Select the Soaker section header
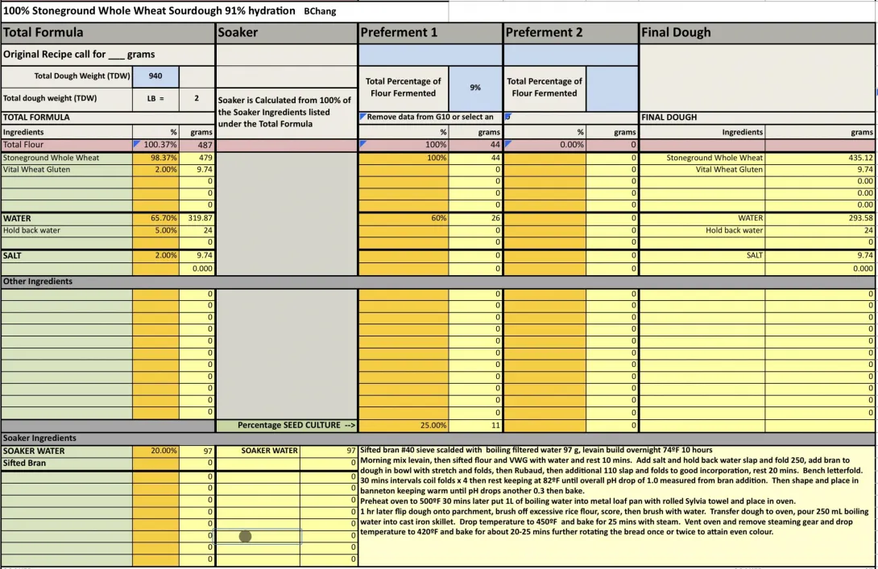878x569 pixels. click(286, 33)
